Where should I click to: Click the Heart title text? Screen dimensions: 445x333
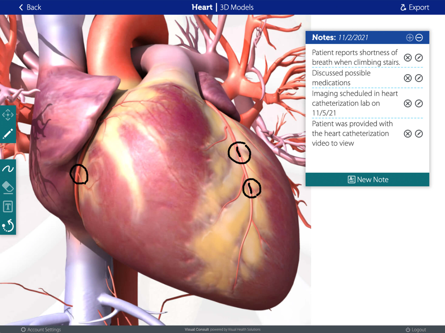[x=202, y=8]
